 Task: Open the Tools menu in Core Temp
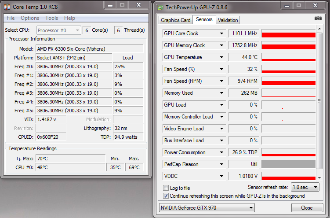point(51,18)
